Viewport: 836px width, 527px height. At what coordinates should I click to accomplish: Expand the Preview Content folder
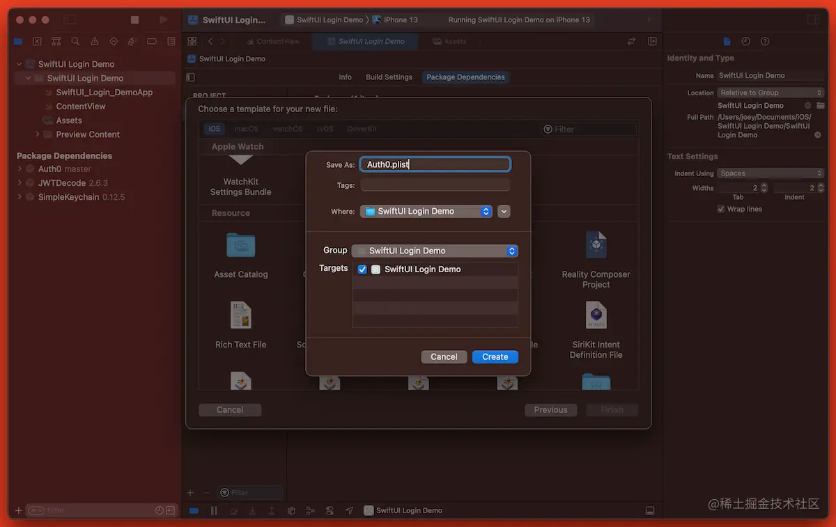(38, 134)
